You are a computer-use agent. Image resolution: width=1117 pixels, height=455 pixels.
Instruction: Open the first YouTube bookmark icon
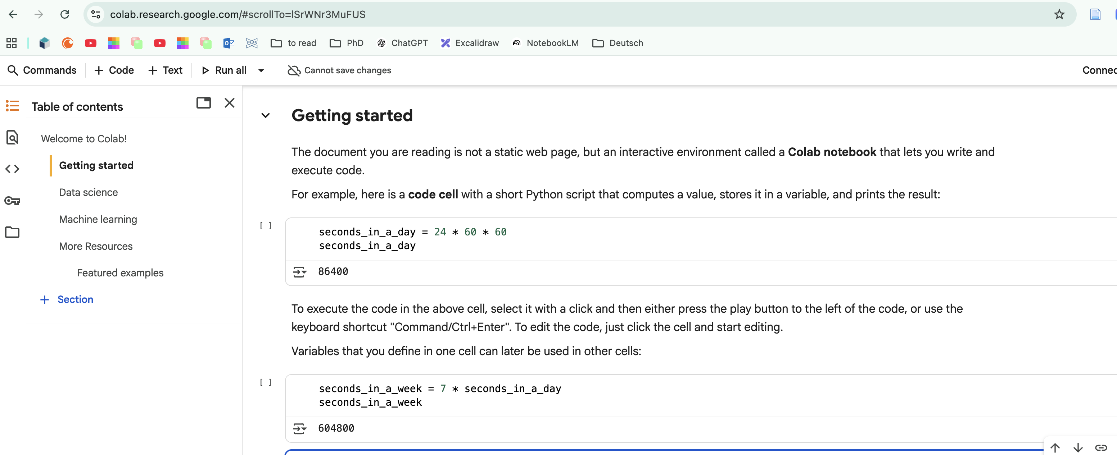point(90,43)
